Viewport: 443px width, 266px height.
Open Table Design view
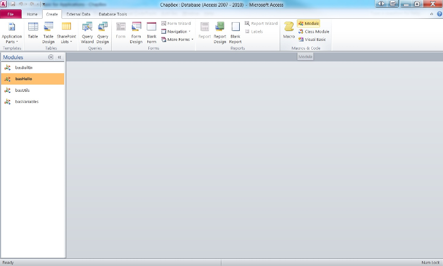48,33
